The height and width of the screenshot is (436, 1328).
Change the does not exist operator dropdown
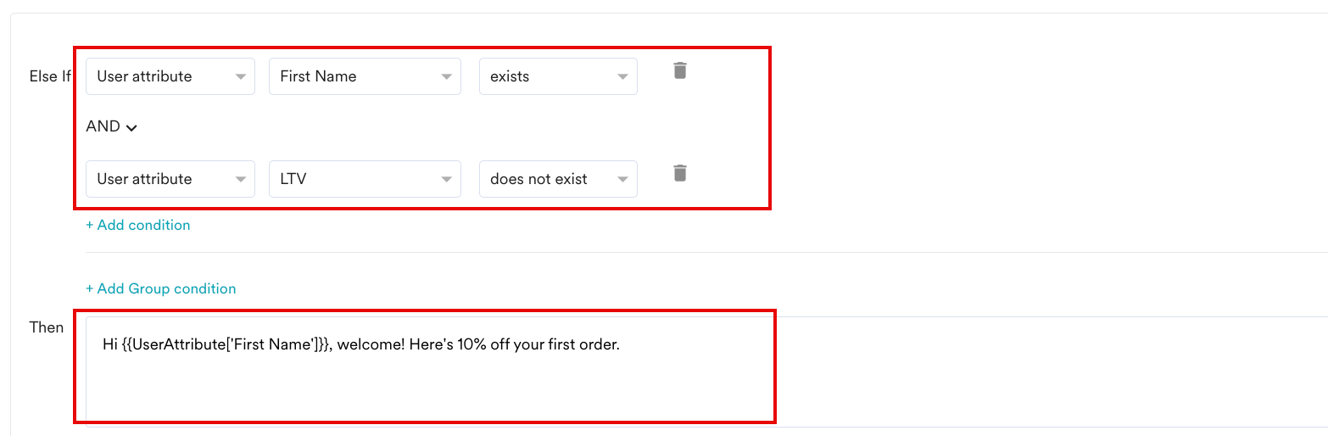[x=557, y=179]
